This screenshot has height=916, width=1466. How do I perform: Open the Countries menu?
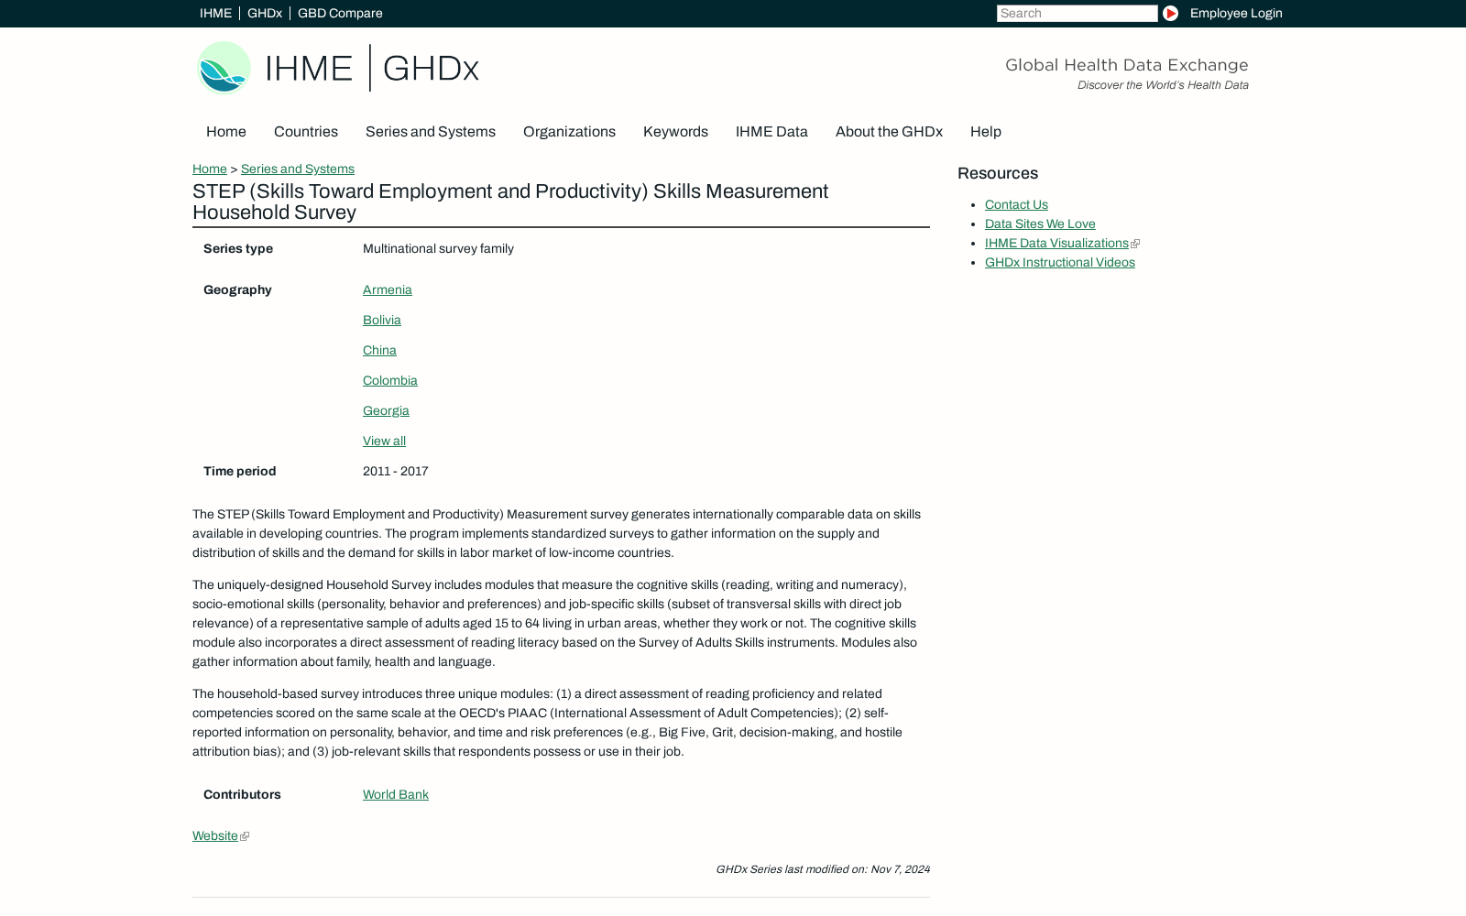click(x=306, y=132)
